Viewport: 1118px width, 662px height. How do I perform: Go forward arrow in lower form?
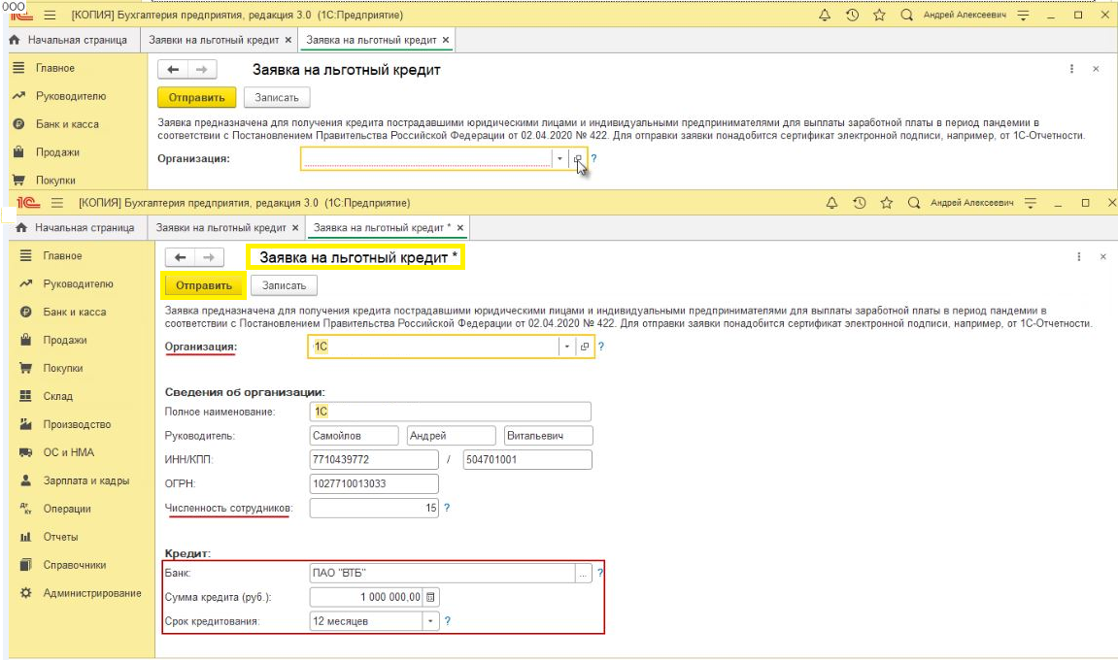pyautogui.click(x=209, y=257)
